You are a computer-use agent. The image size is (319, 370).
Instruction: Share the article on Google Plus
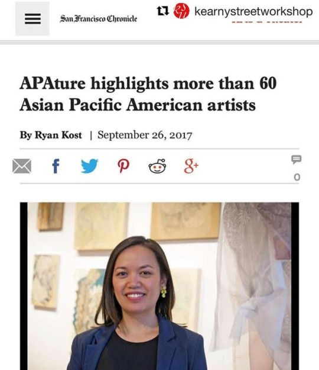191,166
